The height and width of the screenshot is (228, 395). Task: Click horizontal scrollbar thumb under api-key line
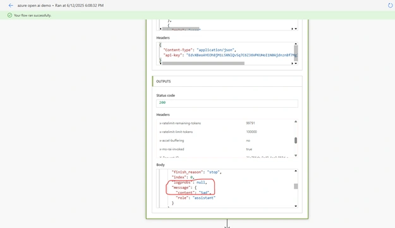point(204,63)
